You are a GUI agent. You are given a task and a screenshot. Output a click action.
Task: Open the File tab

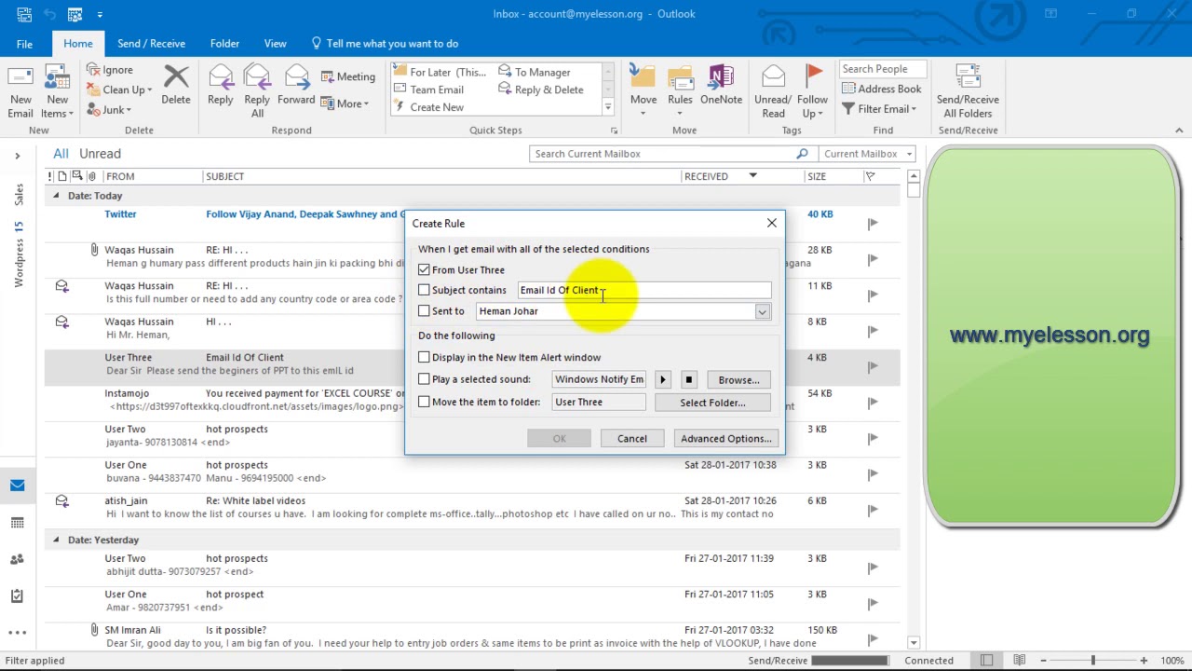(24, 43)
